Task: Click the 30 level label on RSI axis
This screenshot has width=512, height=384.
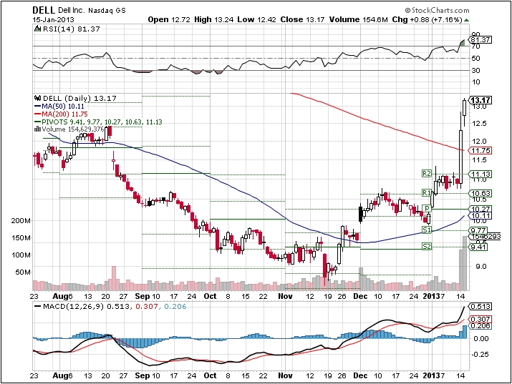Action: click(476, 70)
